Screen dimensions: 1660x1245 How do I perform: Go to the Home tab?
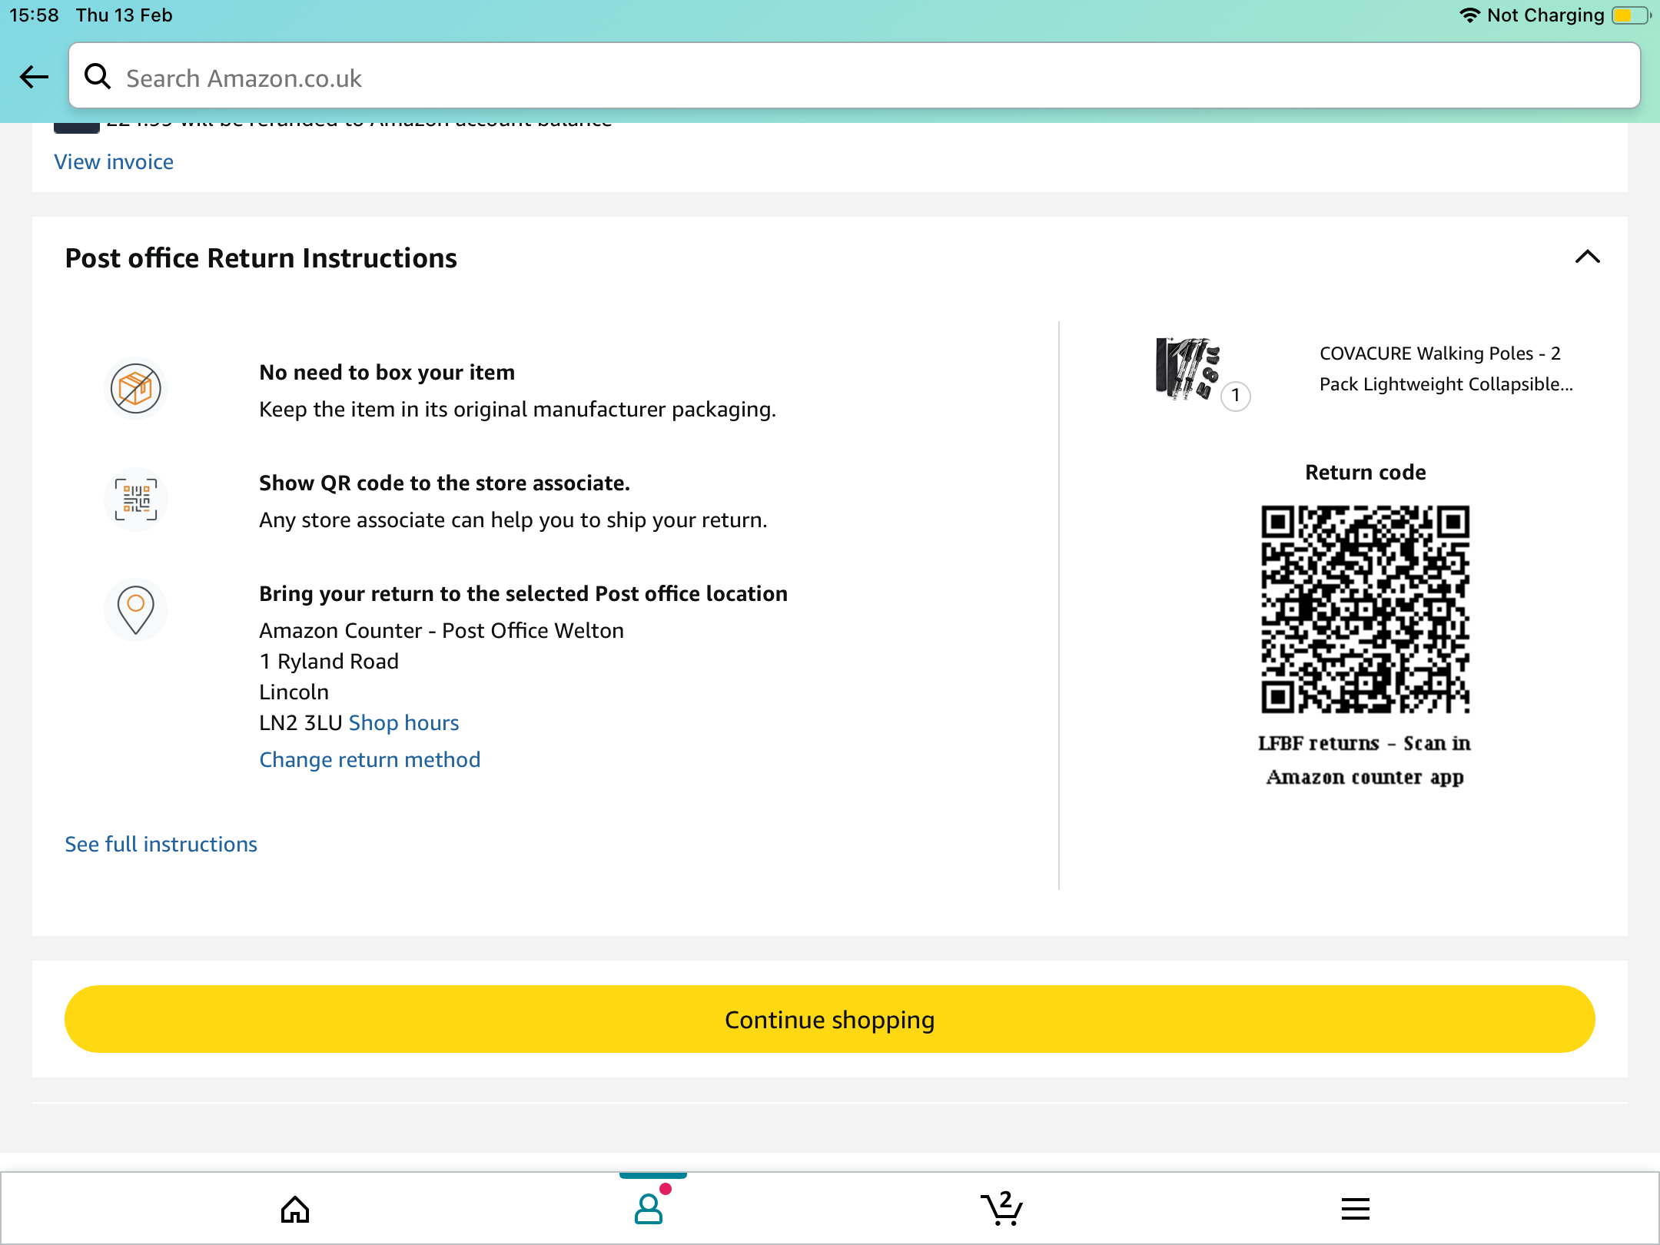click(294, 1209)
